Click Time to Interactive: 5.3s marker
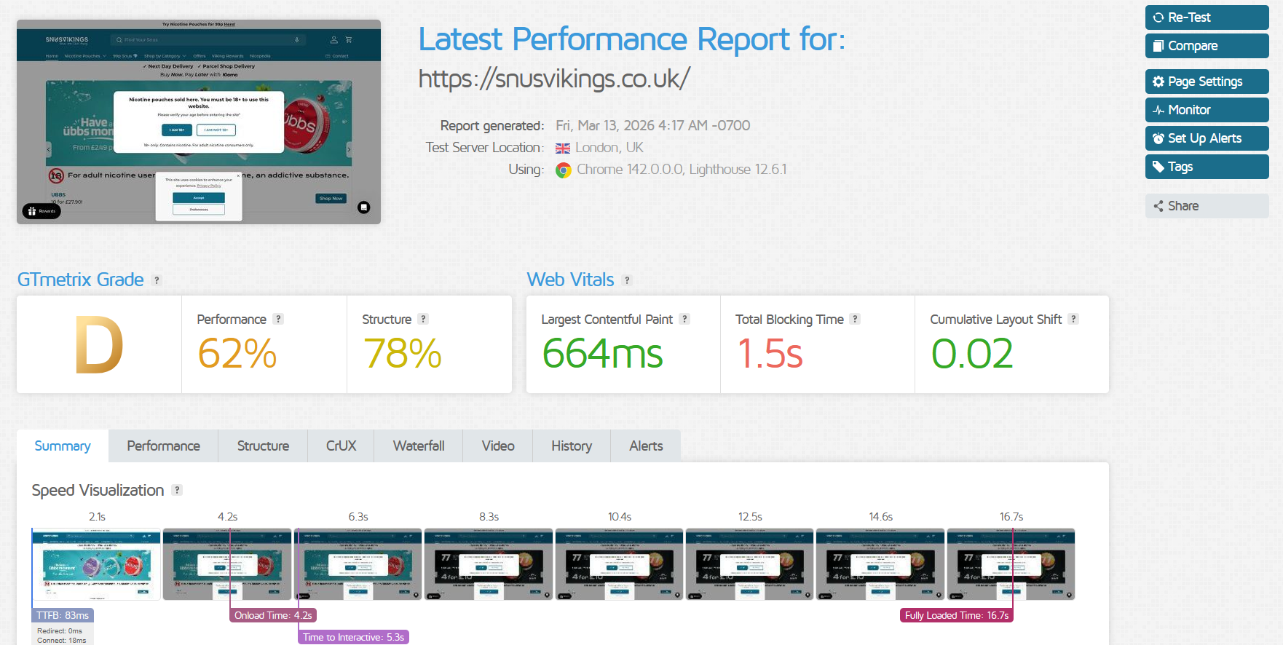The width and height of the screenshot is (1283, 645). click(x=353, y=637)
